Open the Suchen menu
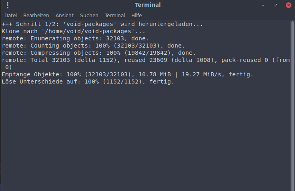 [89, 15]
